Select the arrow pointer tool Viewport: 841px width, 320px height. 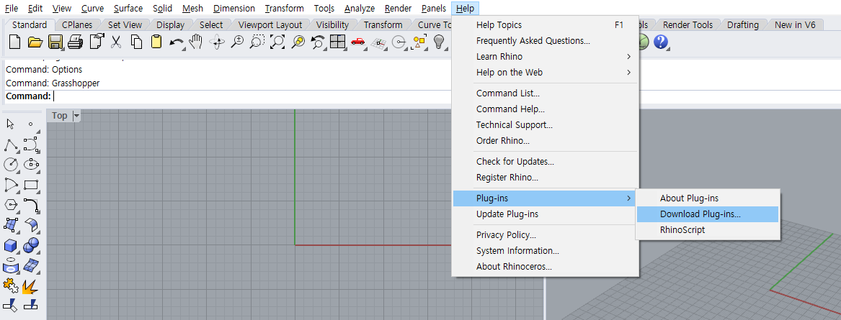pyautogui.click(x=10, y=124)
